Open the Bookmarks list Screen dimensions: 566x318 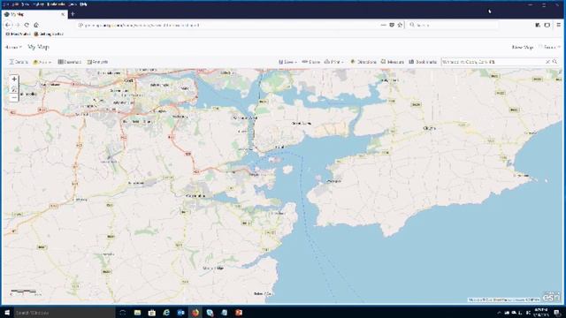pos(423,62)
